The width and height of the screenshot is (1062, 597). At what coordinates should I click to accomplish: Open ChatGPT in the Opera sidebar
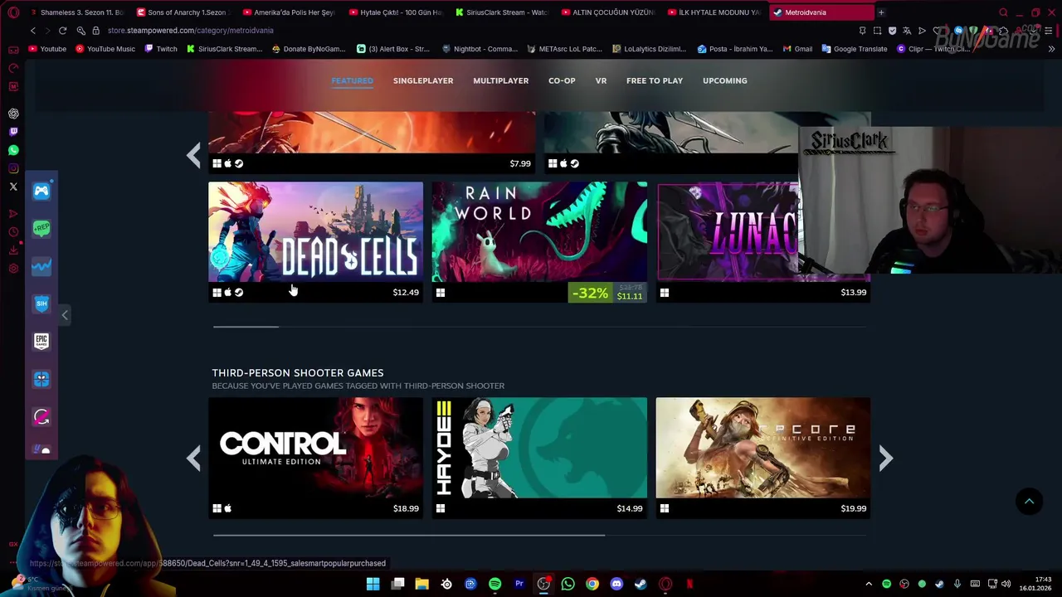pos(13,114)
